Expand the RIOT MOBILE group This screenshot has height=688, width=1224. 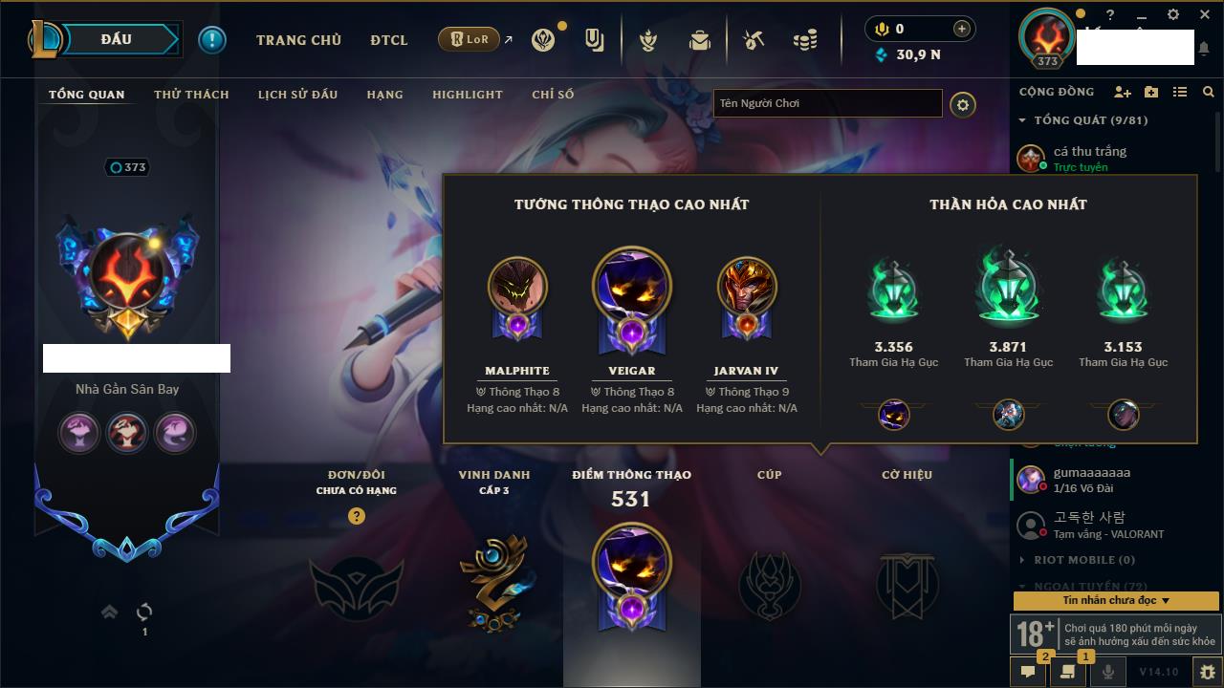pyautogui.click(x=1077, y=560)
